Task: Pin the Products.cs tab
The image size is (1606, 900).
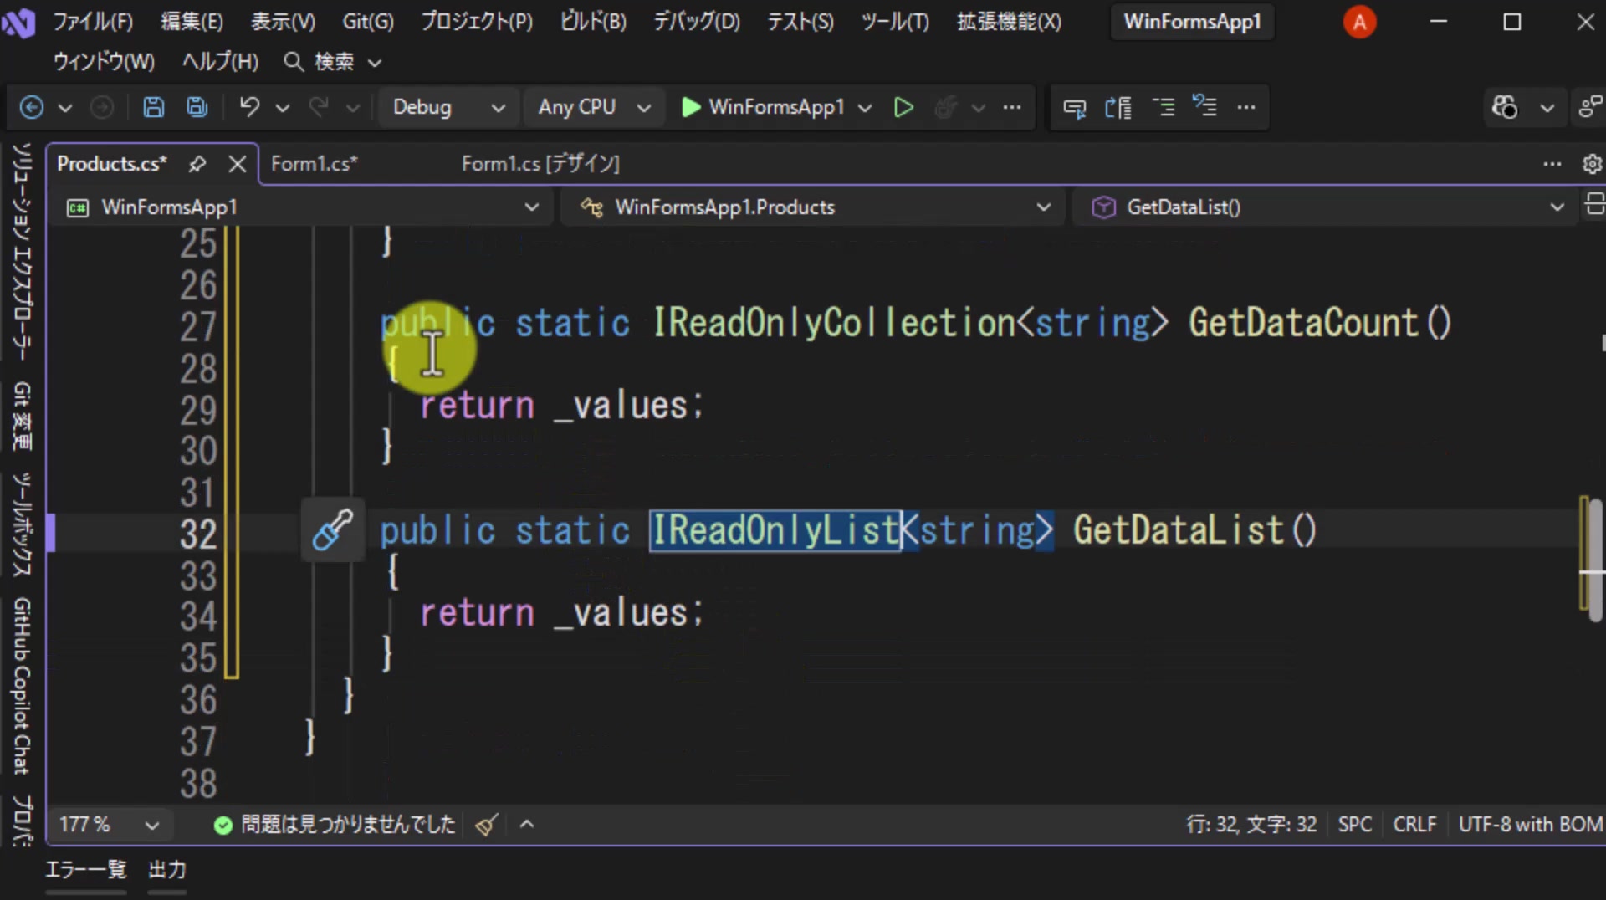Action: click(197, 164)
